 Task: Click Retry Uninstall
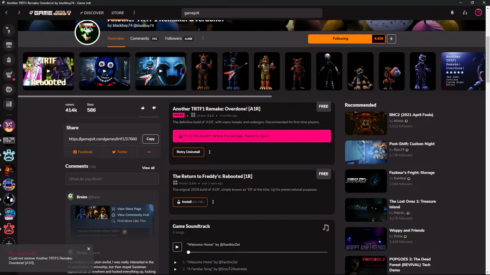pyautogui.click(x=188, y=152)
